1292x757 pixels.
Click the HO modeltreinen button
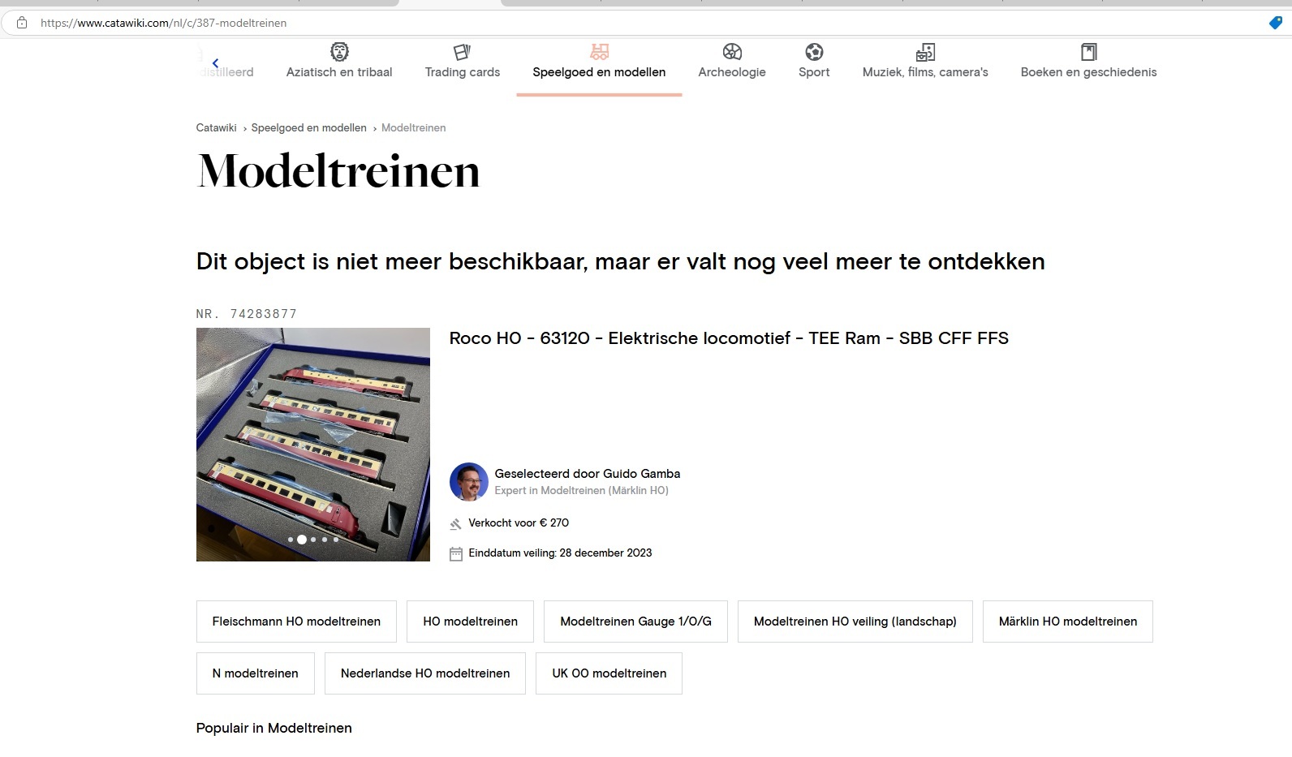[470, 622]
